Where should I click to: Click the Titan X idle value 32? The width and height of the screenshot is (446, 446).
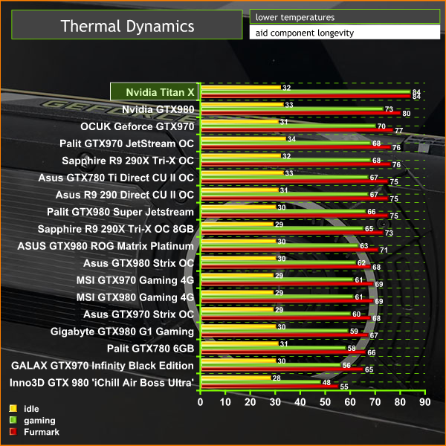pos(287,88)
